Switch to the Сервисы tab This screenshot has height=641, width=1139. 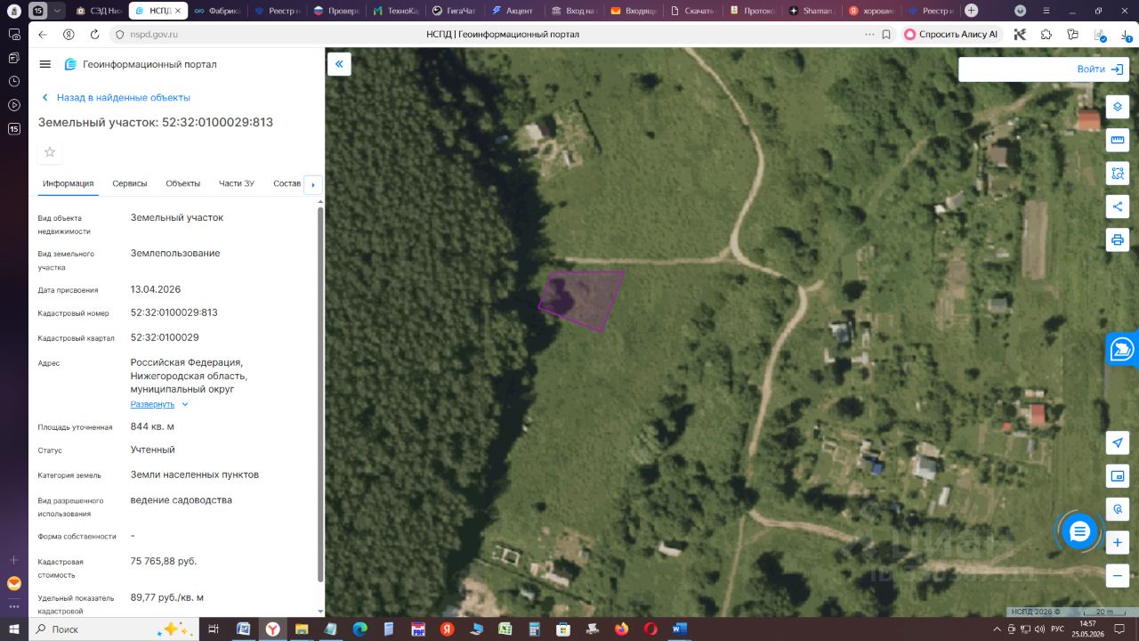[x=130, y=183]
